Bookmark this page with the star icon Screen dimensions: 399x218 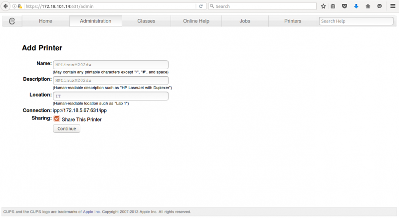[x=323, y=6]
